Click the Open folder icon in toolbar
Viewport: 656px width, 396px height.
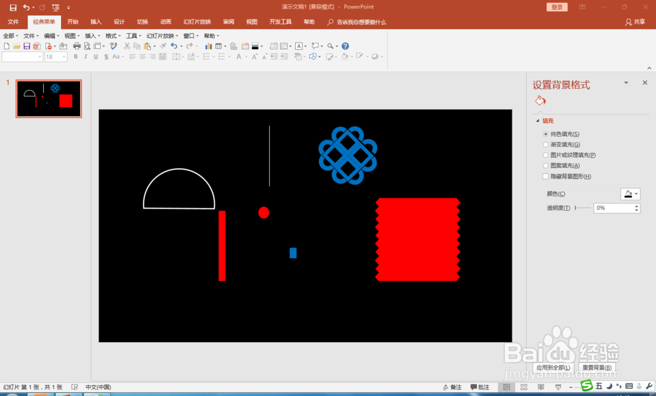tap(17, 46)
